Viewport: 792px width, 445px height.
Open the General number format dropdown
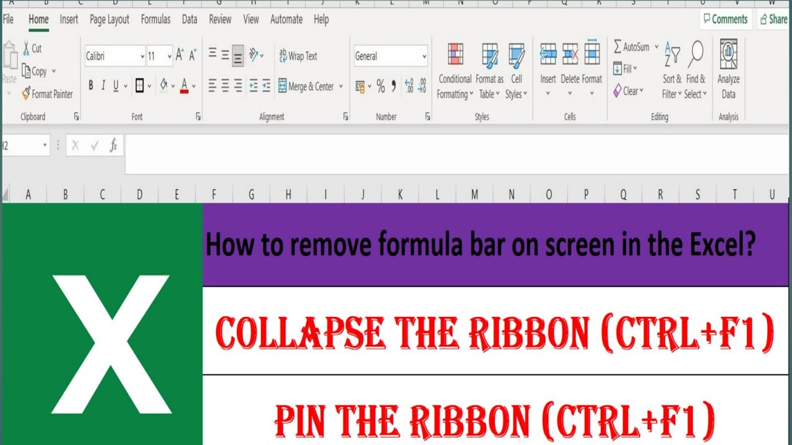click(424, 56)
